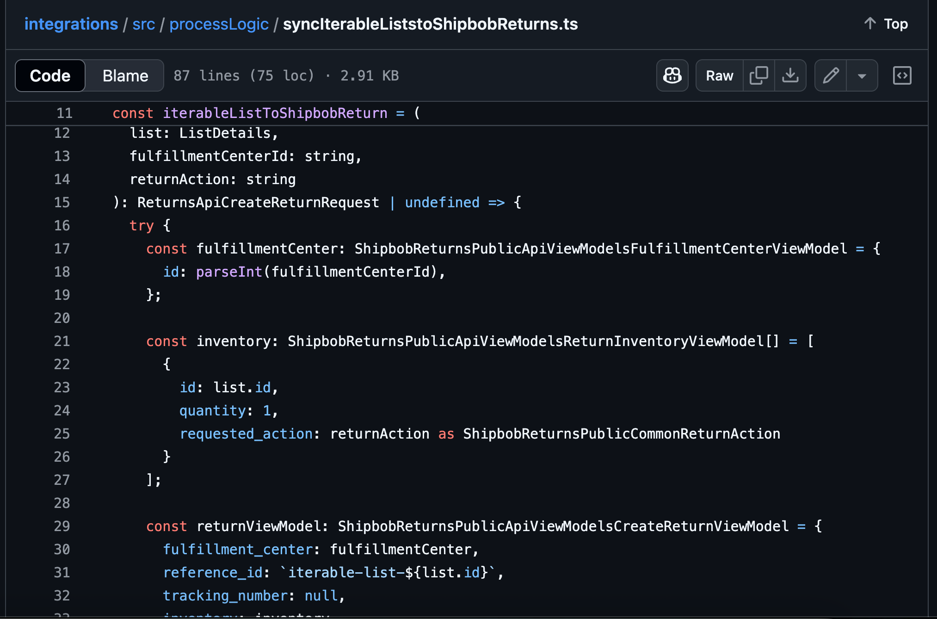
Task: Copy raw file contents icon
Action: [758, 75]
